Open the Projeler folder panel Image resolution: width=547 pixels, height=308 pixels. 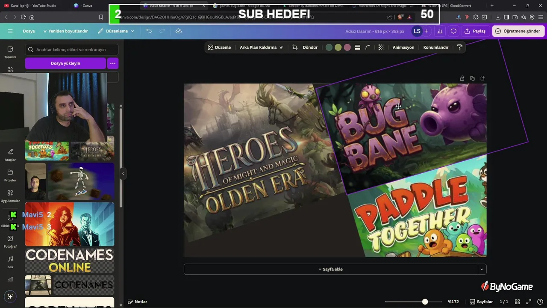(10, 175)
